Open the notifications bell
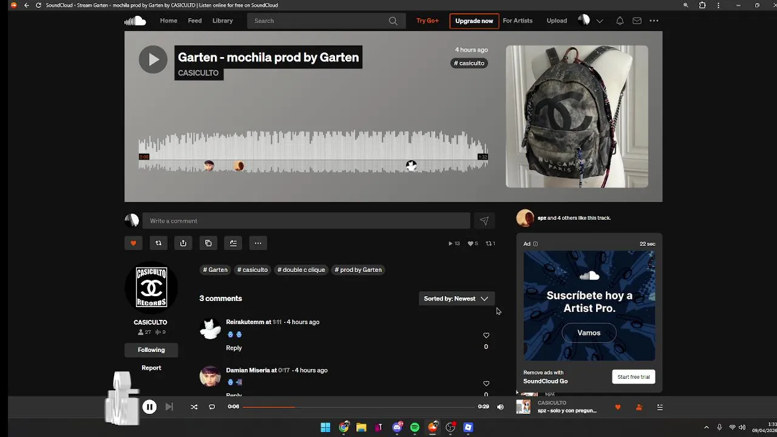777x437 pixels. coord(620,21)
